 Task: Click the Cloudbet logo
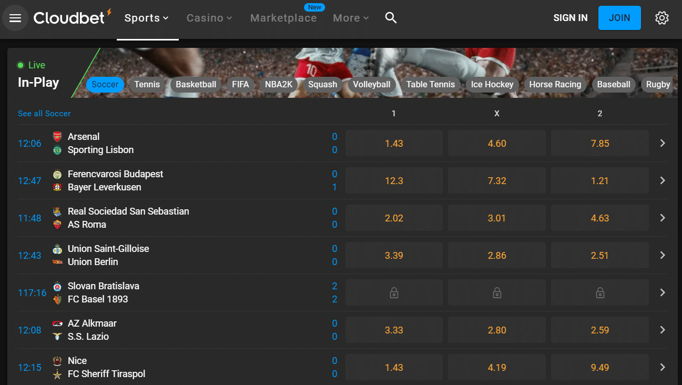[73, 17]
